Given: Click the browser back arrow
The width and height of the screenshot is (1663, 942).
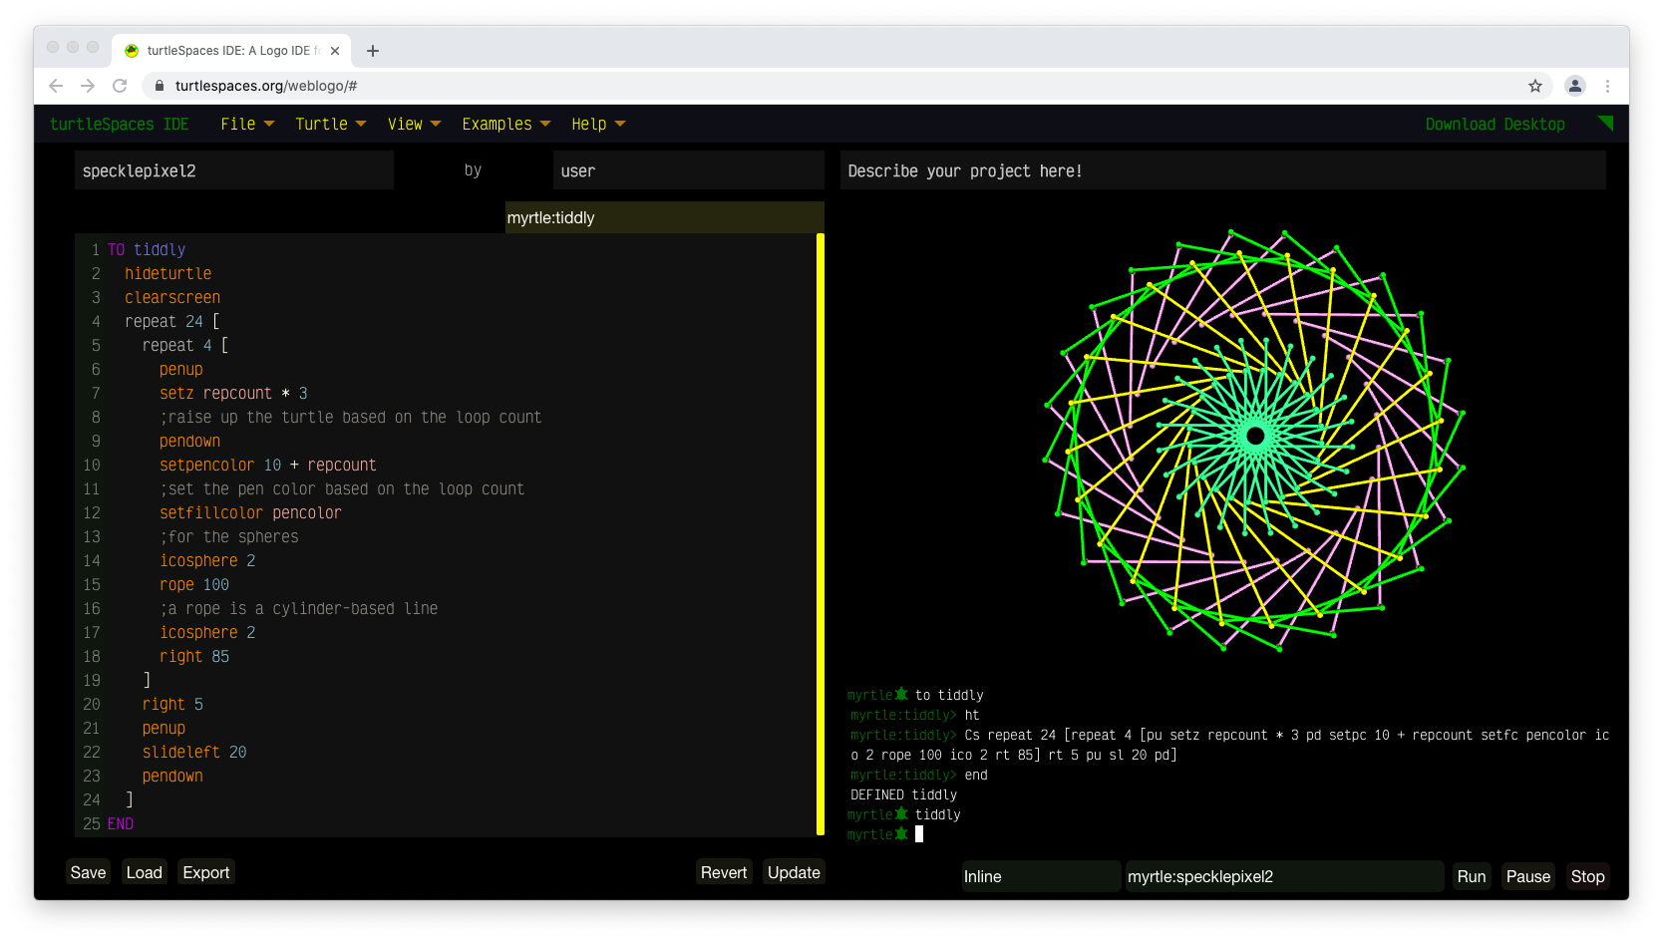Looking at the screenshot, I should click(56, 86).
